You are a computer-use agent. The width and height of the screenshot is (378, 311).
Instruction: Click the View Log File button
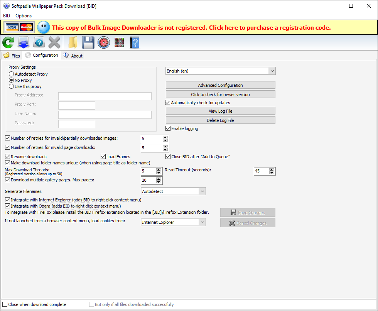click(x=221, y=111)
